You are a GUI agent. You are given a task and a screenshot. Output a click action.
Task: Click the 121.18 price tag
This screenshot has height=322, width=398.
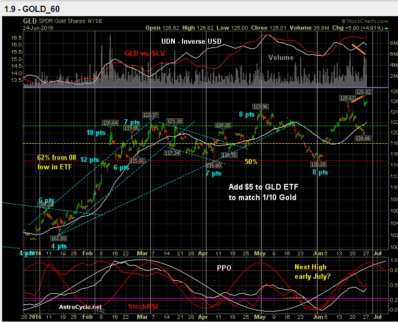(x=175, y=121)
